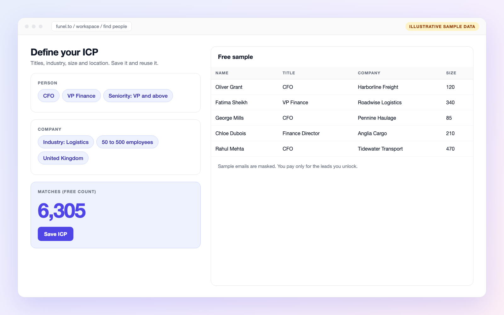Click the Anglia Cargo company cell
This screenshot has height=315, width=504.
pos(372,133)
